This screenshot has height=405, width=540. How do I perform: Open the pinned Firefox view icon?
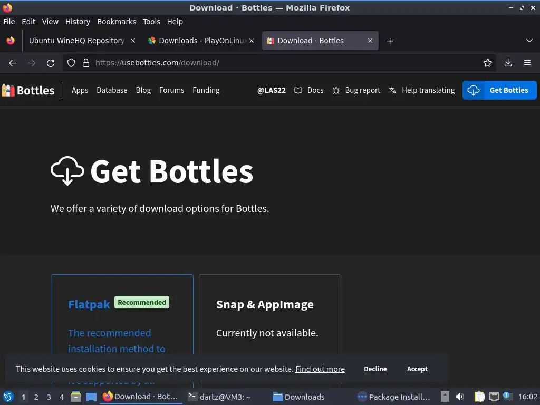tap(11, 41)
